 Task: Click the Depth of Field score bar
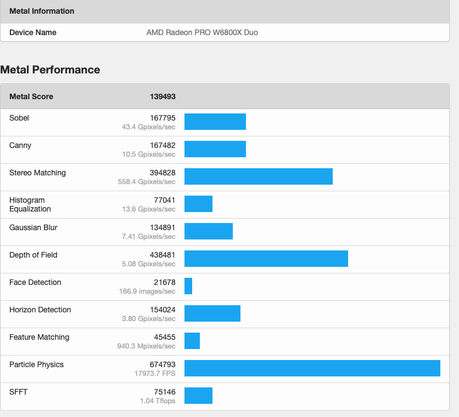(266, 259)
